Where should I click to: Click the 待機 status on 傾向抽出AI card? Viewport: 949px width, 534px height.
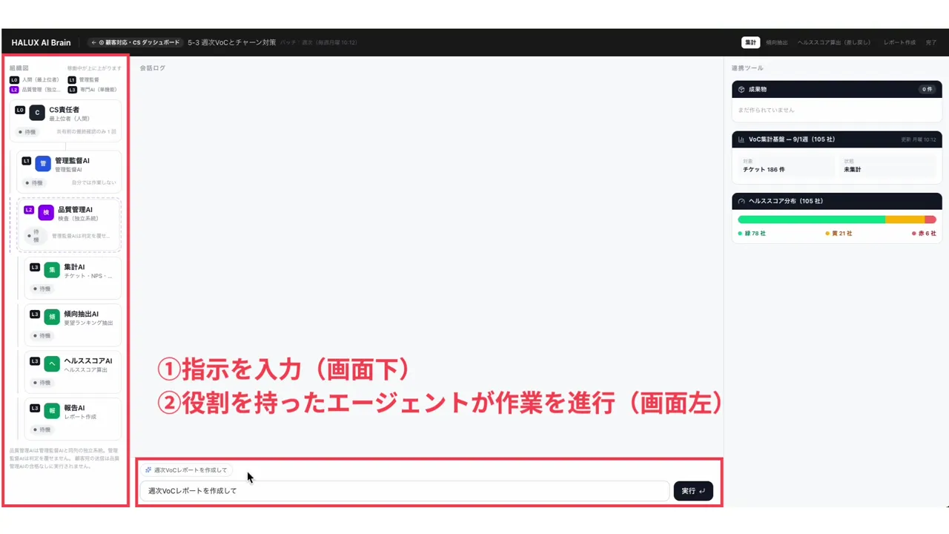42,336
